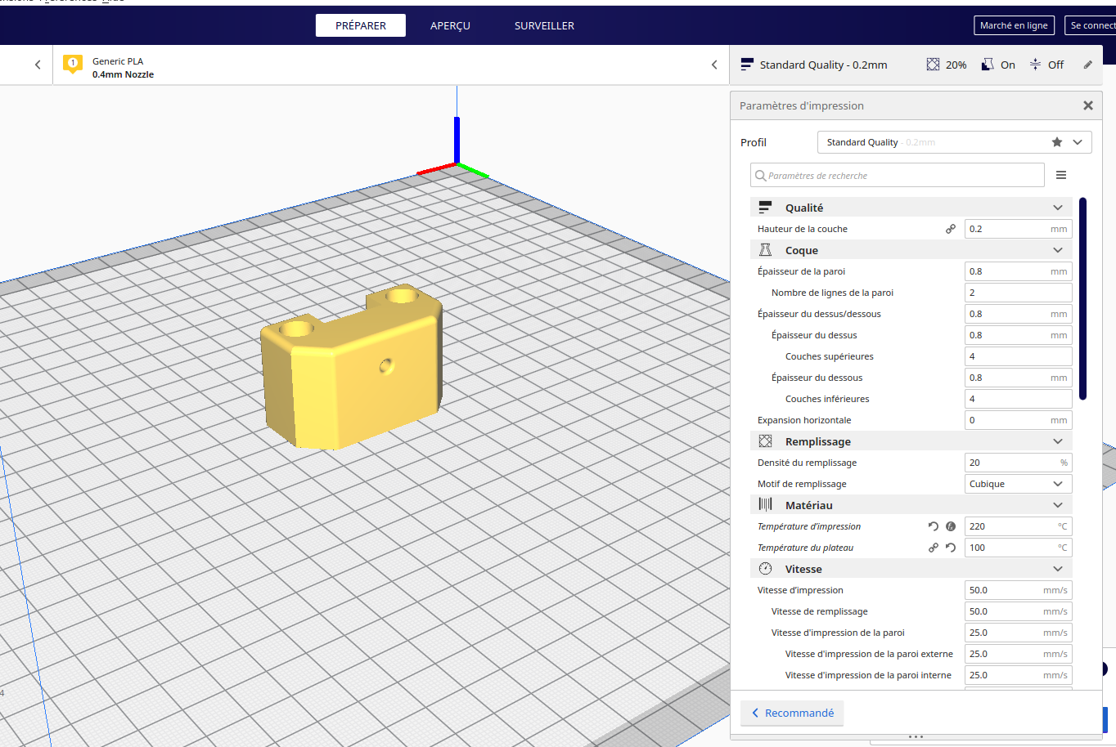This screenshot has width=1116, height=747.
Task: Click the Qualité section icon
Action: click(x=765, y=208)
